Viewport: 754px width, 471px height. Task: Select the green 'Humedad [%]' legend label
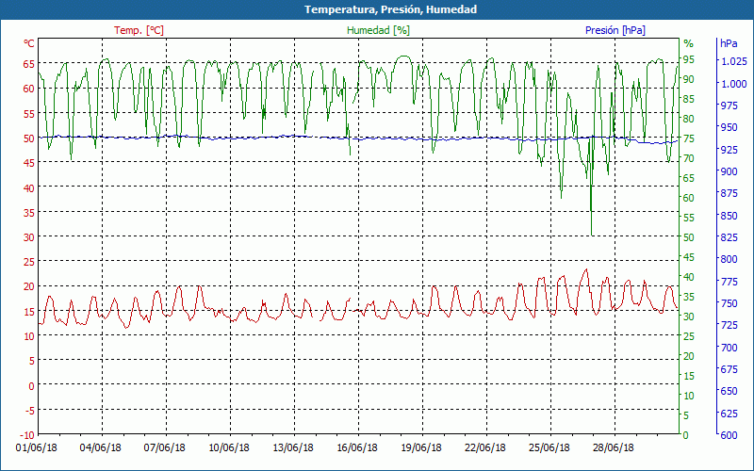pyautogui.click(x=379, y=30)
